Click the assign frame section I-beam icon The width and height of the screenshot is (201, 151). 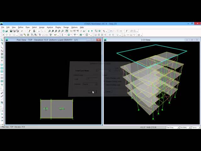click(x=62, y=35)
